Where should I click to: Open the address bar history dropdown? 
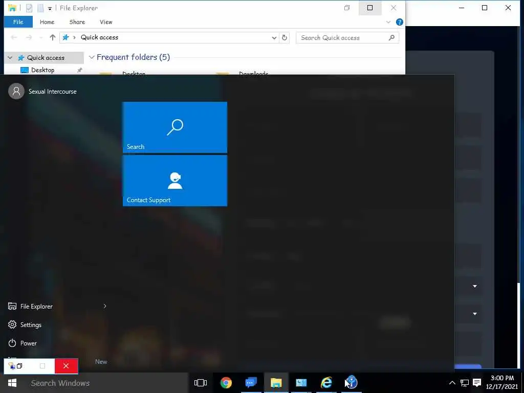tap(274, 37)
